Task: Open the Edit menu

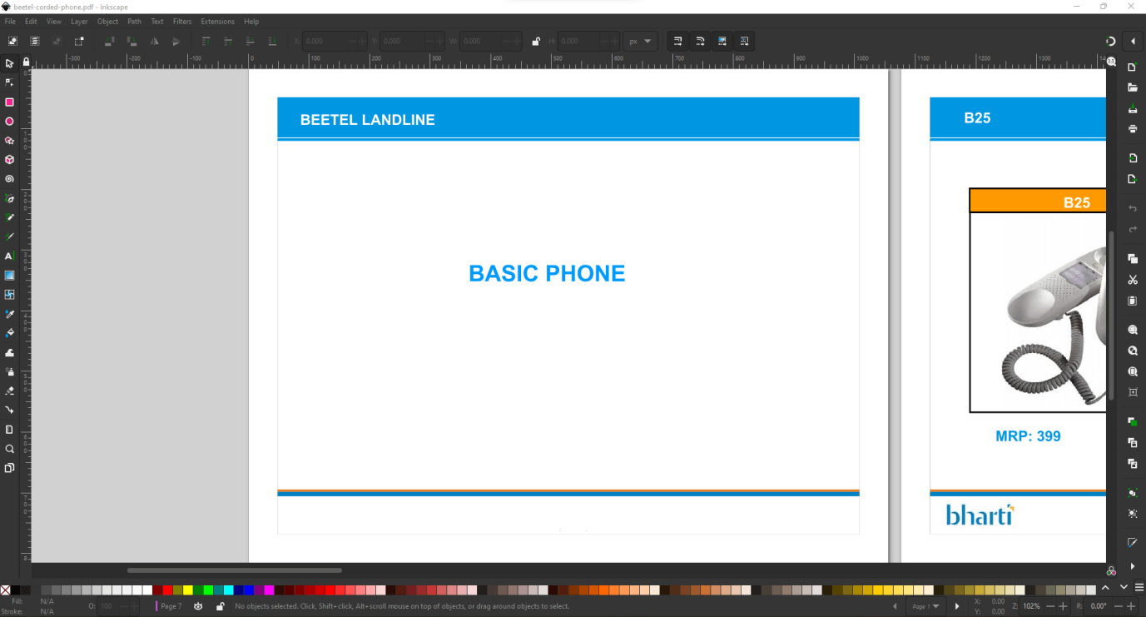Action: coord(31,22)
